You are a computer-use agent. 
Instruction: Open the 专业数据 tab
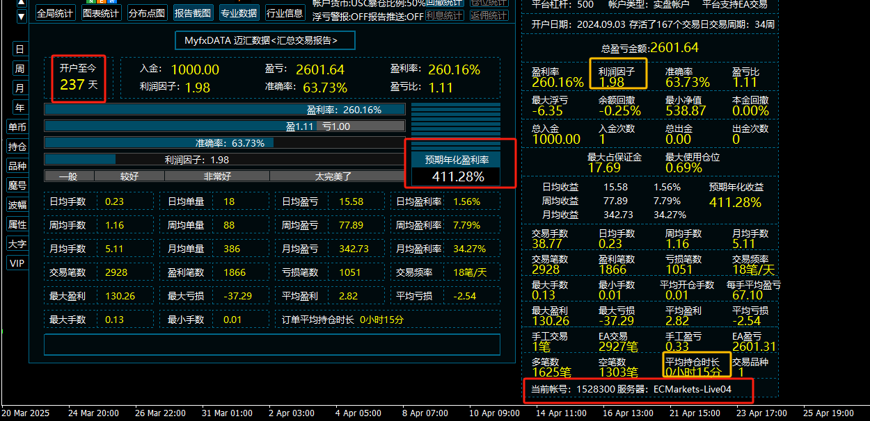pyautogui.click(x=239, y=13)
